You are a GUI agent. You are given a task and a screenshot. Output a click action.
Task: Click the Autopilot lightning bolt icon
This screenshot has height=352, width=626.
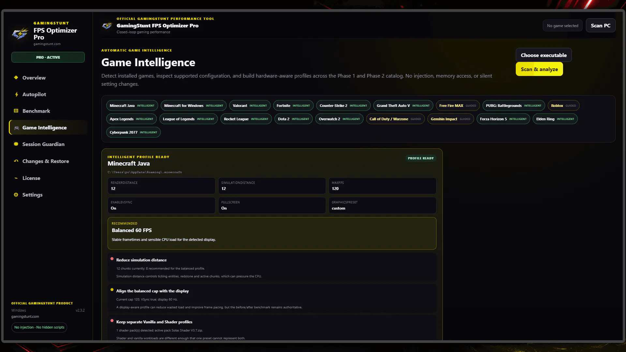coord(16,94)
